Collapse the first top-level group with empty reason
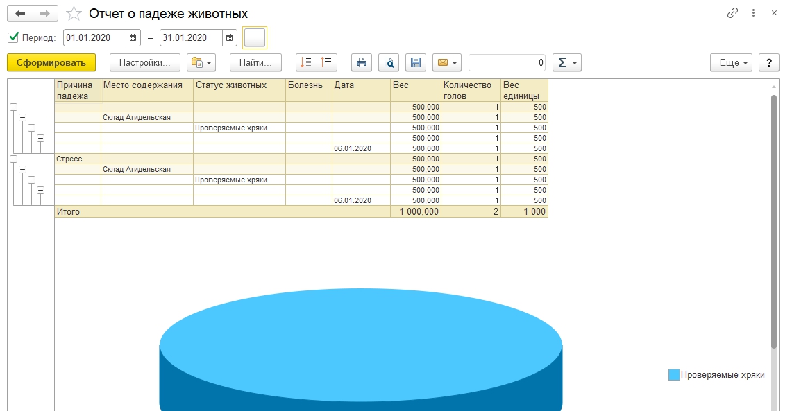Image resolution: width=792 pixels, height=411 pixels. coord(14,107)
